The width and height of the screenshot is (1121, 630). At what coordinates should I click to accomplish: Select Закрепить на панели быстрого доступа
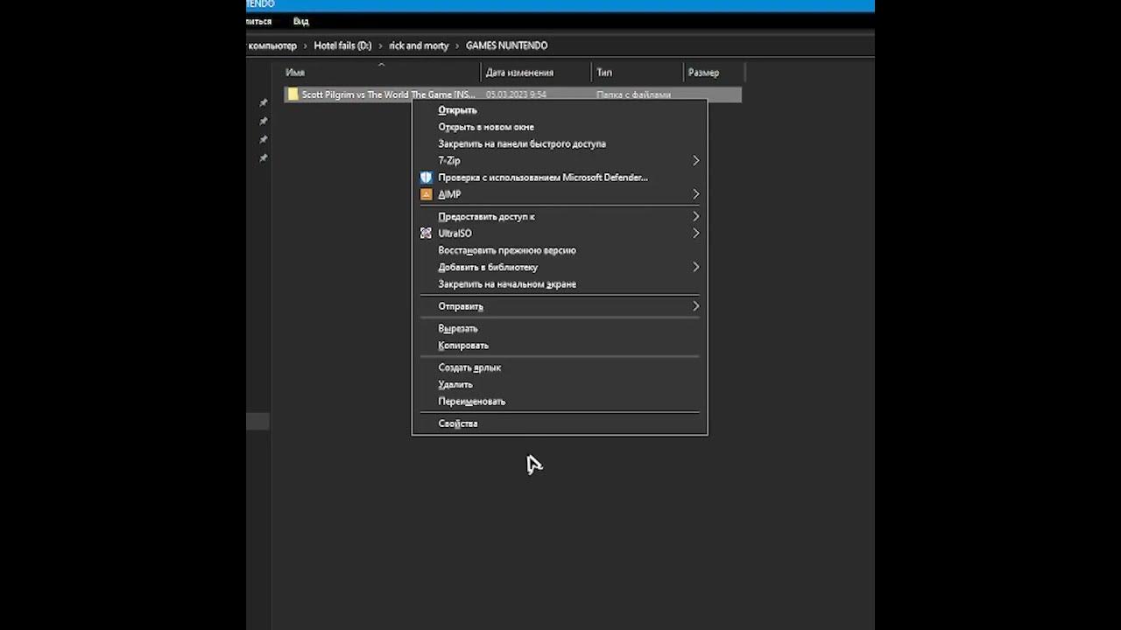point(522,143)
